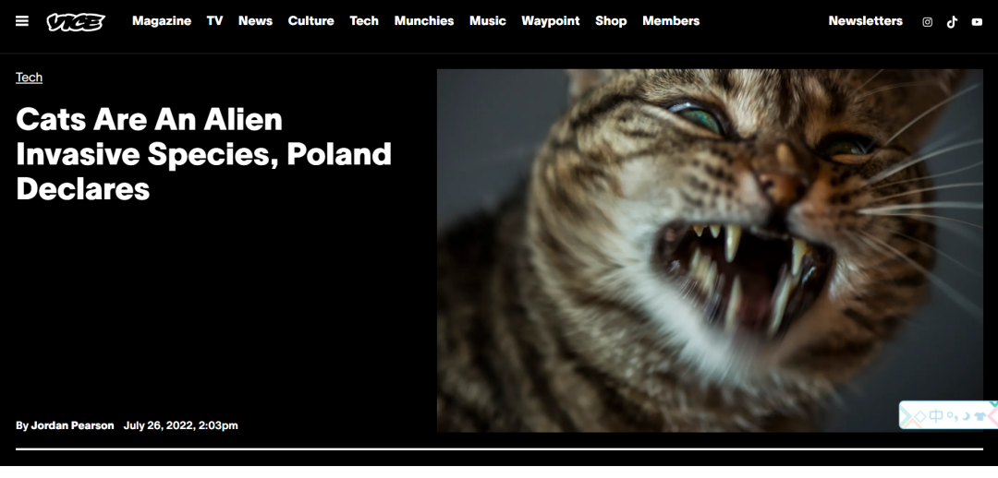This screenshot has width=998, height=478.
Task: Toggle Chinese input mode in IME bar
Action: click(x=936, y=416)
